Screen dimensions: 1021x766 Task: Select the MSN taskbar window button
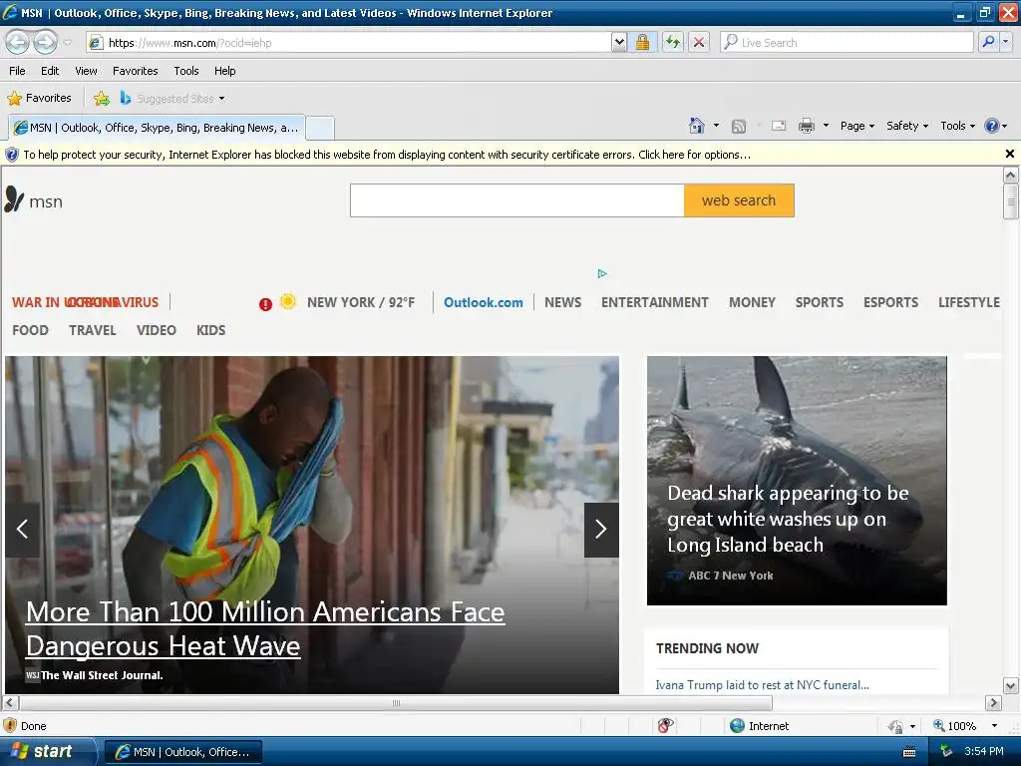tap(183, 752)
